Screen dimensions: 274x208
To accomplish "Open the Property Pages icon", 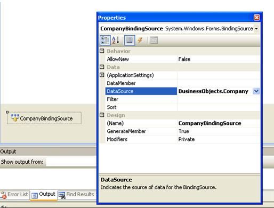I will pyautogui.click(x=154, y=40).
